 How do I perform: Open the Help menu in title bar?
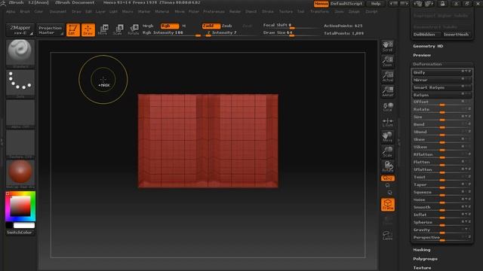click(376, 4)
